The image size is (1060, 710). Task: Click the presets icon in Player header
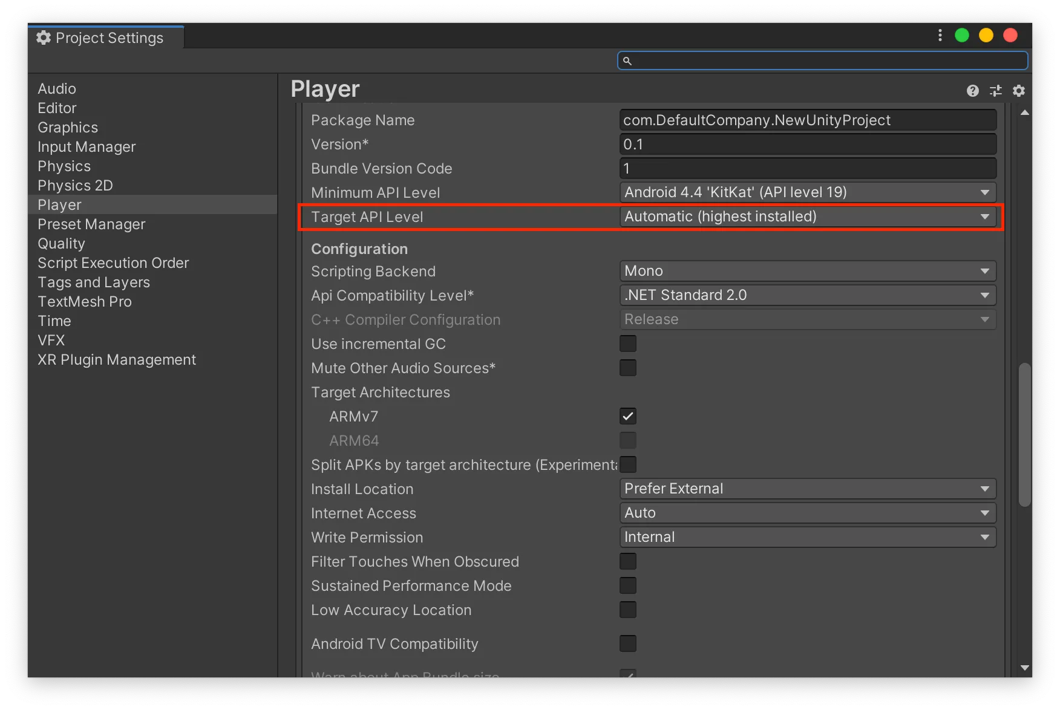coord(995,90)
